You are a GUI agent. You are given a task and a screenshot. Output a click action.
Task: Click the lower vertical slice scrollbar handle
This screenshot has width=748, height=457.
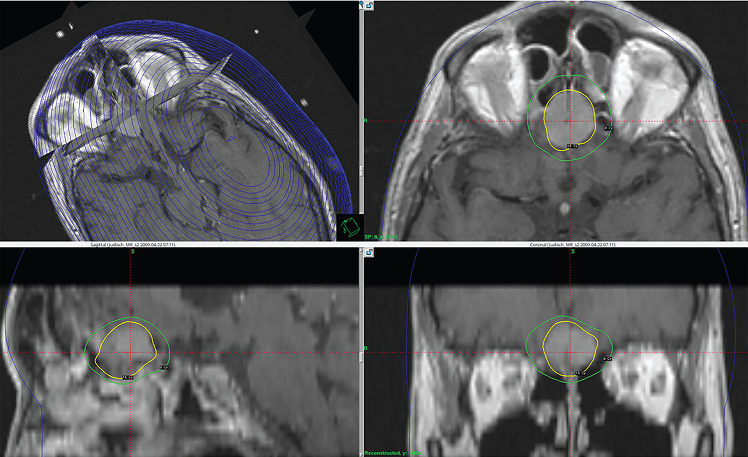pos(362,357)
